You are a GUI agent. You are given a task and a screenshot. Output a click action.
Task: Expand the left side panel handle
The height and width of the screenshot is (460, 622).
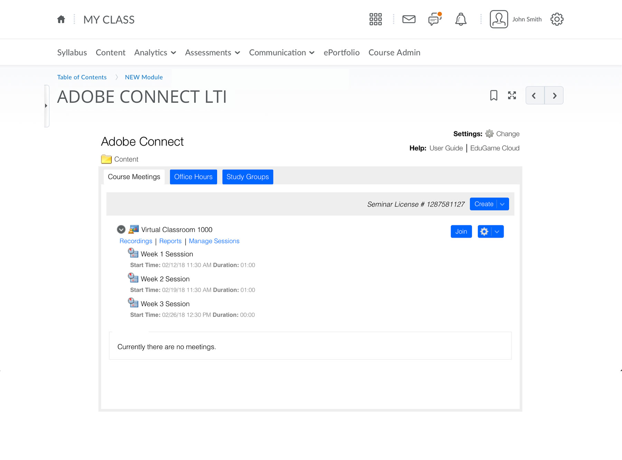[x=46, y=106]
